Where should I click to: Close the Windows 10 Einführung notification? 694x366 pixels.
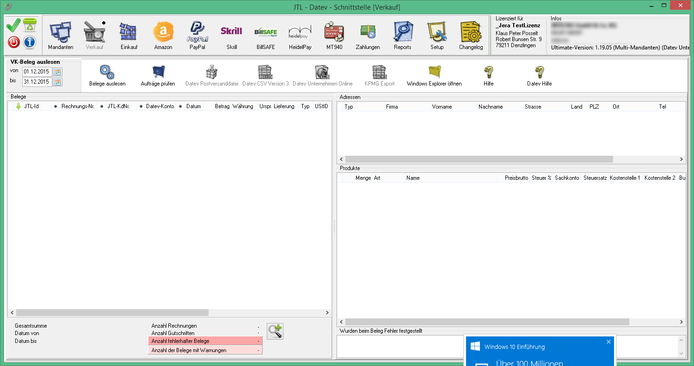coord(608,342)
